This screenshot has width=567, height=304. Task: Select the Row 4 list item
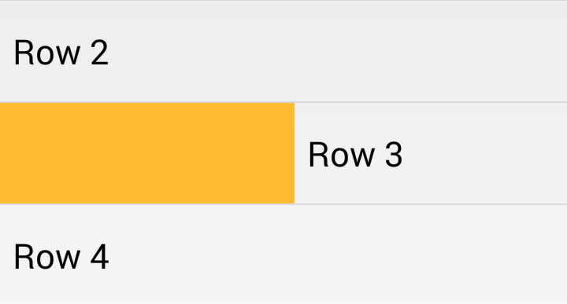click(x=283, y=255)
